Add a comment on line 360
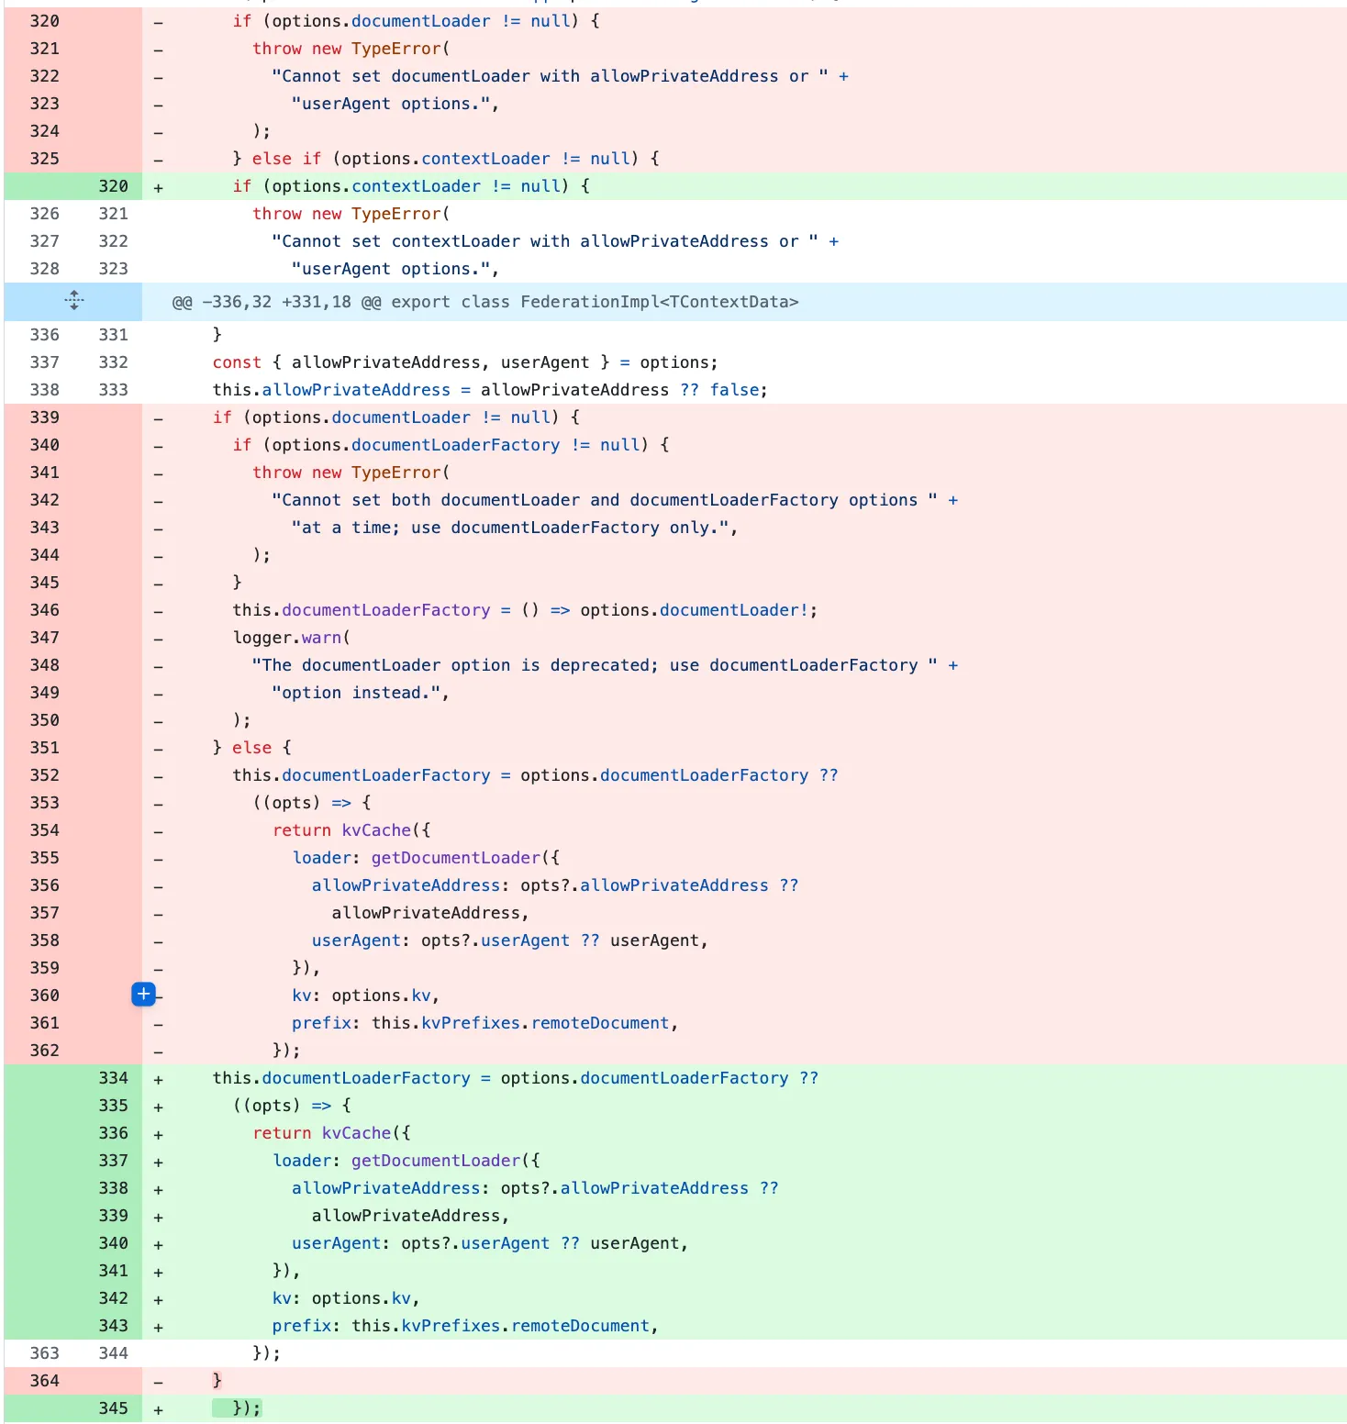Viewport: 1347px width, 1424px height. tap(143, 995)
